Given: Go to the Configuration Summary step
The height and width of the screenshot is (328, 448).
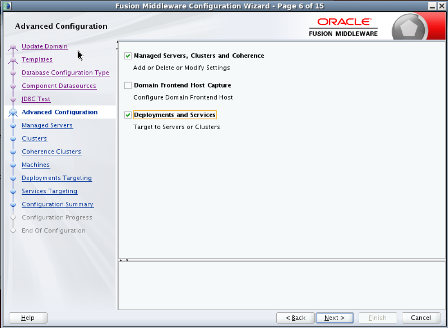Looking at the screenshot, I should tap(58, 204).
